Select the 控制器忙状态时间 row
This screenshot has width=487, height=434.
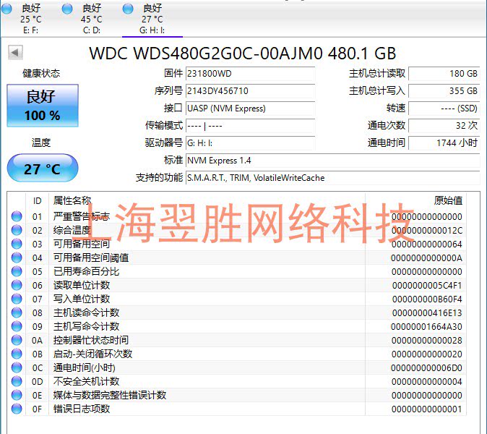point(237,340)
